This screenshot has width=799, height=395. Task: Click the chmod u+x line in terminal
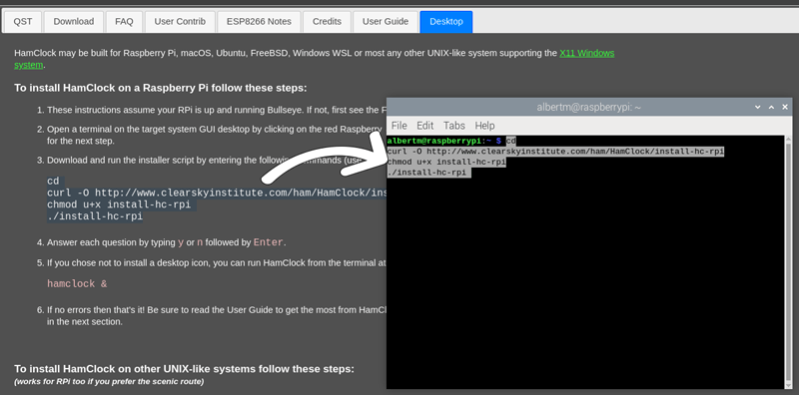446,162
